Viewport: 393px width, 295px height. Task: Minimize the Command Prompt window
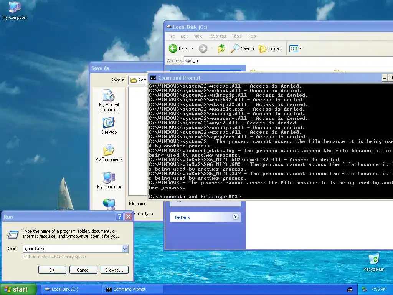(385, 78)
